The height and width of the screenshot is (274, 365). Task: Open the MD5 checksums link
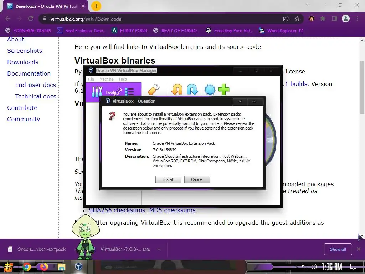coord(172,210)
